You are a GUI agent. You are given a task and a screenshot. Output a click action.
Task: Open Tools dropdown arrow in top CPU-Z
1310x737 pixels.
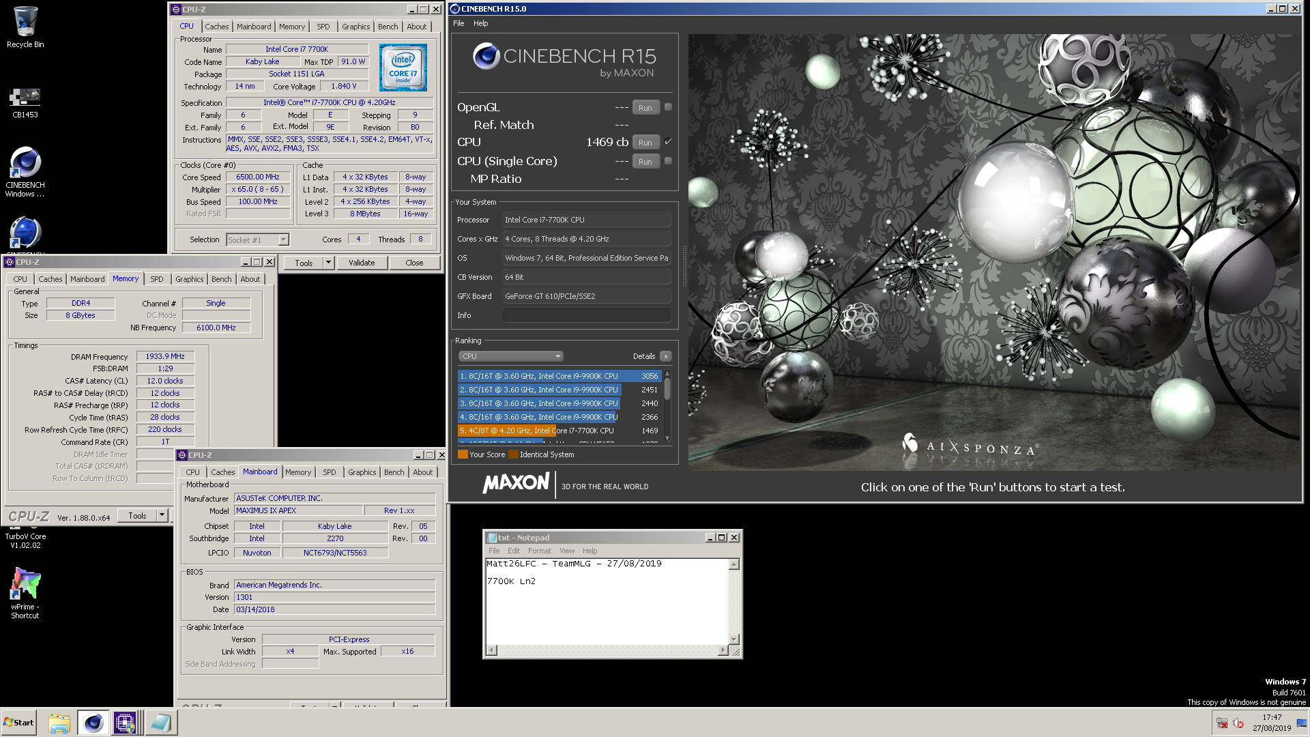click(x=328, y=263)
